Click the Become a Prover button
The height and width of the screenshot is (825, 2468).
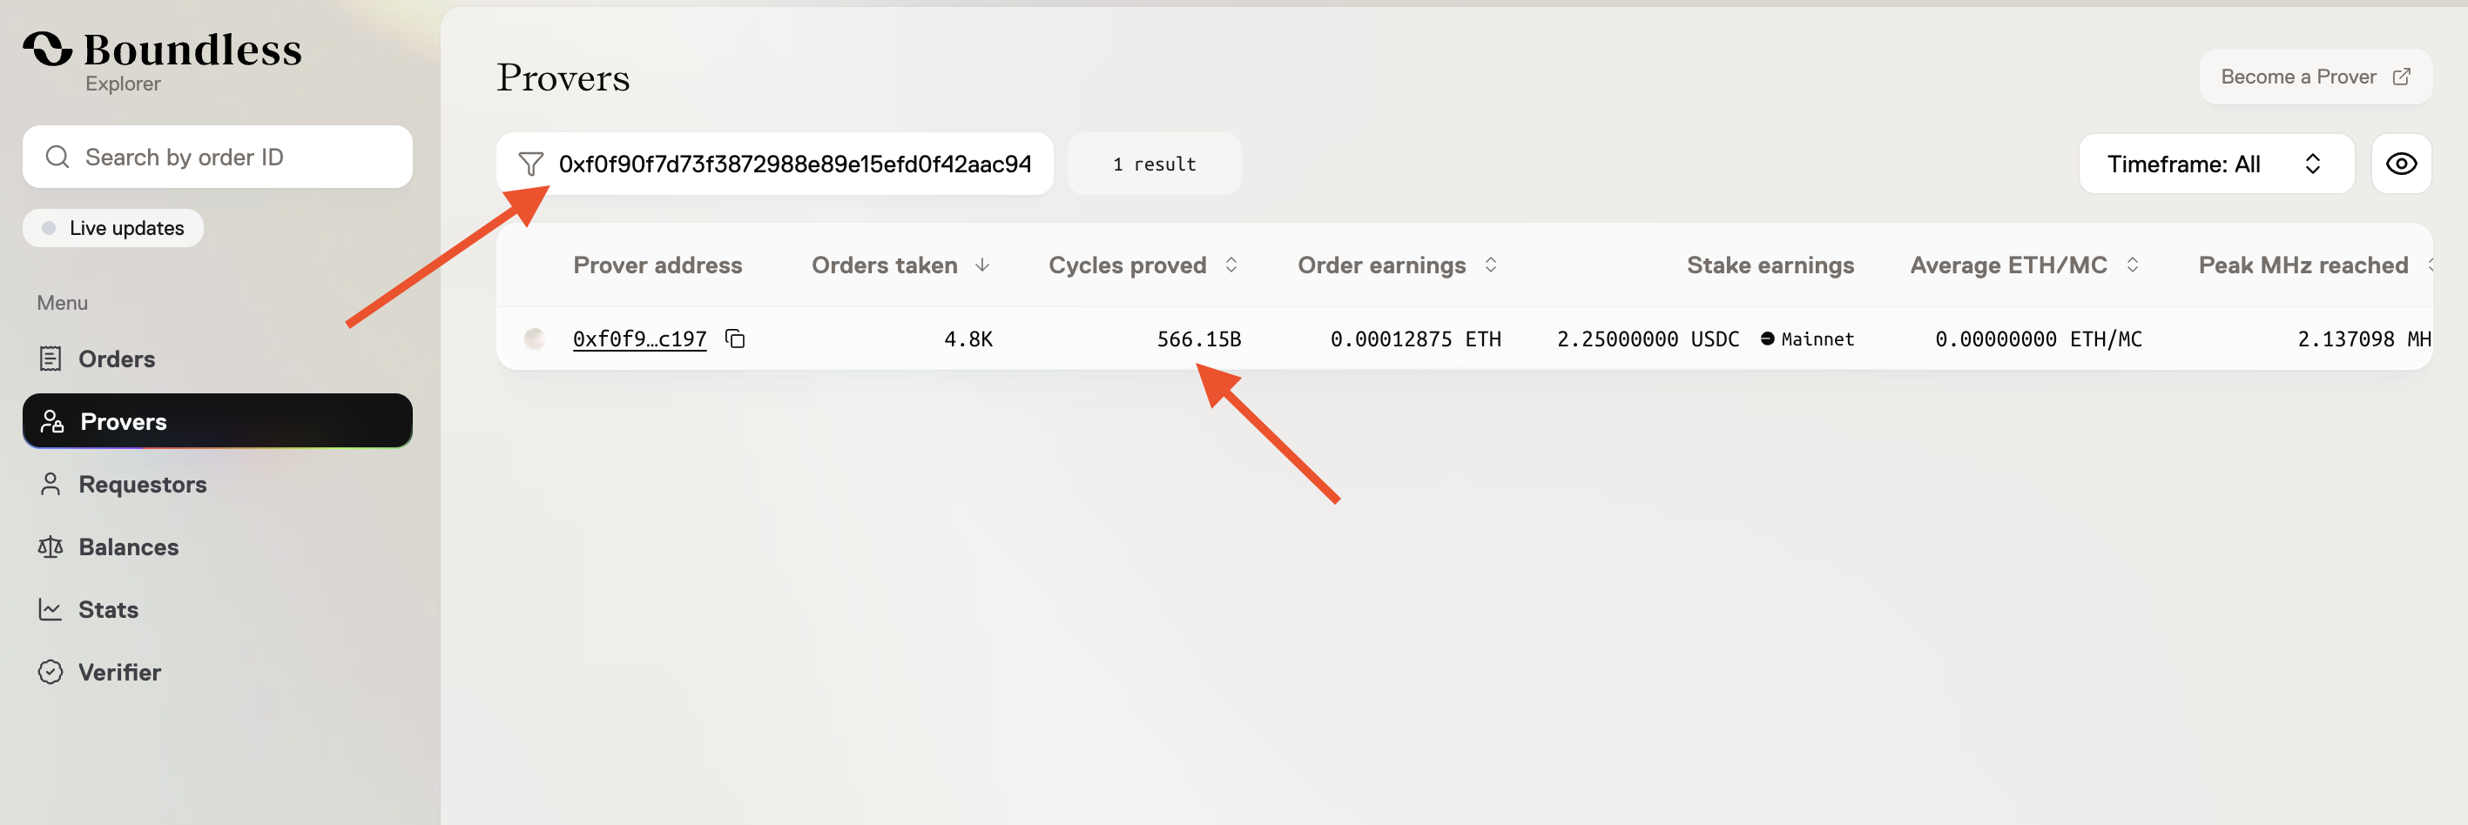[x=2314, y=77]
